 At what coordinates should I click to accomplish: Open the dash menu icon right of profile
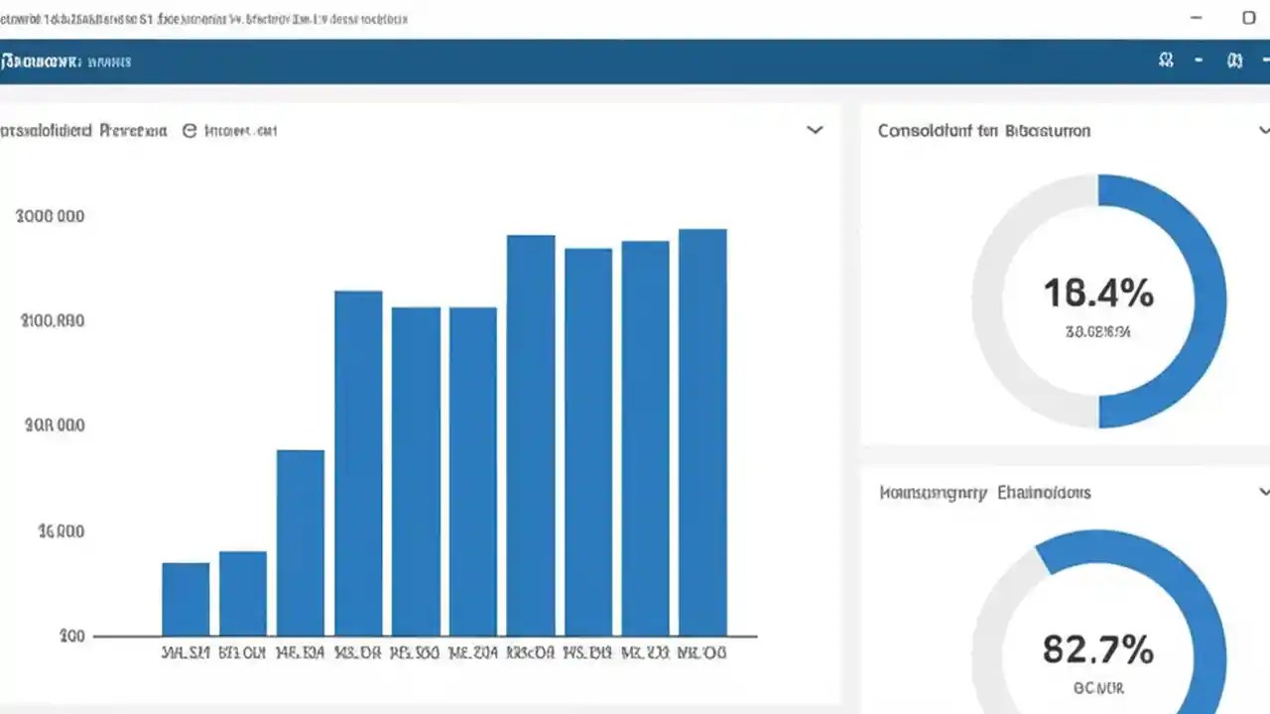point(1200,59)
